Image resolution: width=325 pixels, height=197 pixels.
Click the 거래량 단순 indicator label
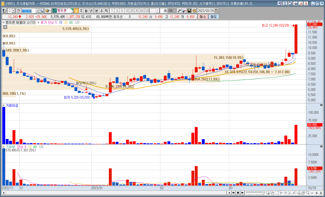14,147
